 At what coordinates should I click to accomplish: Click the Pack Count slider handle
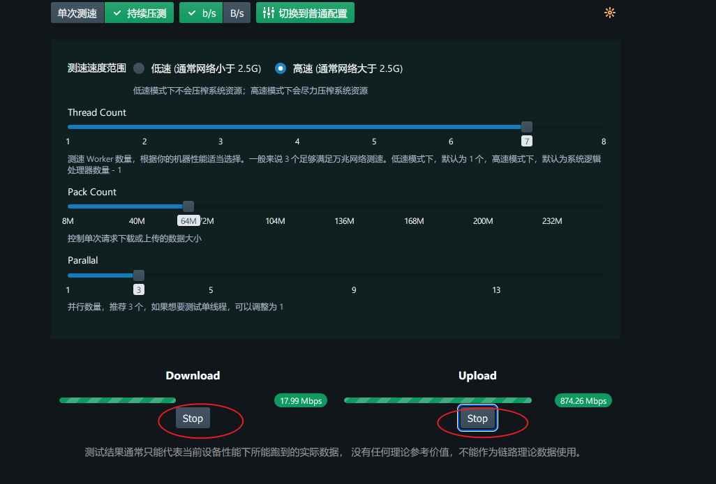click(188, 206)
